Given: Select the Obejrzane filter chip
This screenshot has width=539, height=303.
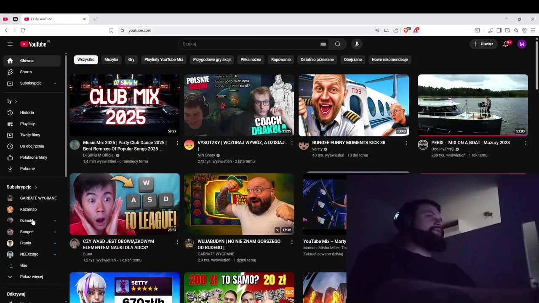Looking at the screenshot, I should pyautogui.click(x=353, y=59).
